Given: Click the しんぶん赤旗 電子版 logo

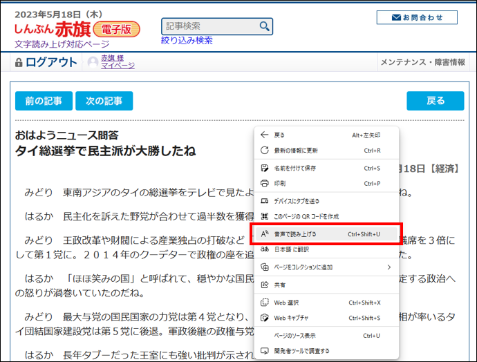Looking at the screenshot, I should click(77, 29).
